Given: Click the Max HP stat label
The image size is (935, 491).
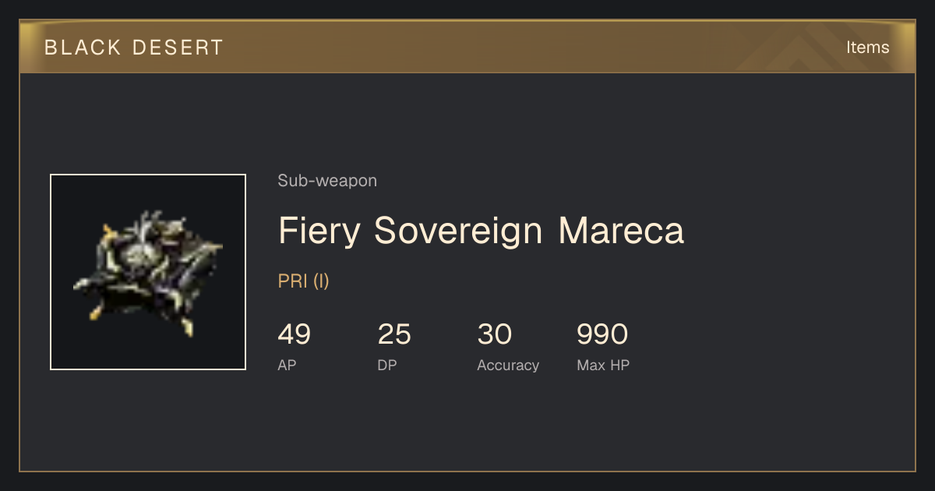Looking at the screenshot, I should click(603, 365).
